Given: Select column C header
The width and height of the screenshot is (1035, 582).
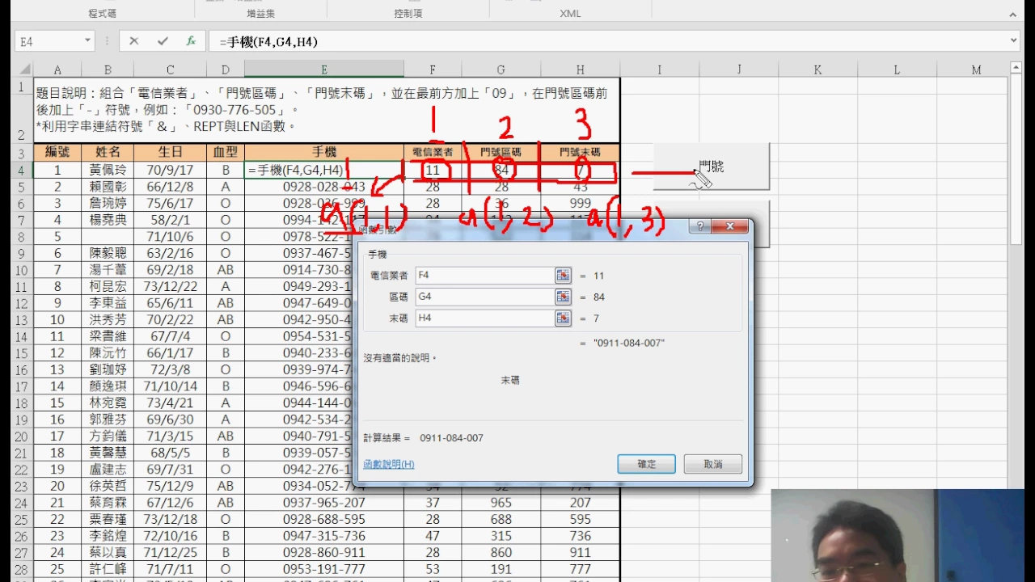Looking at the screenshot, I should coord(170,70).
